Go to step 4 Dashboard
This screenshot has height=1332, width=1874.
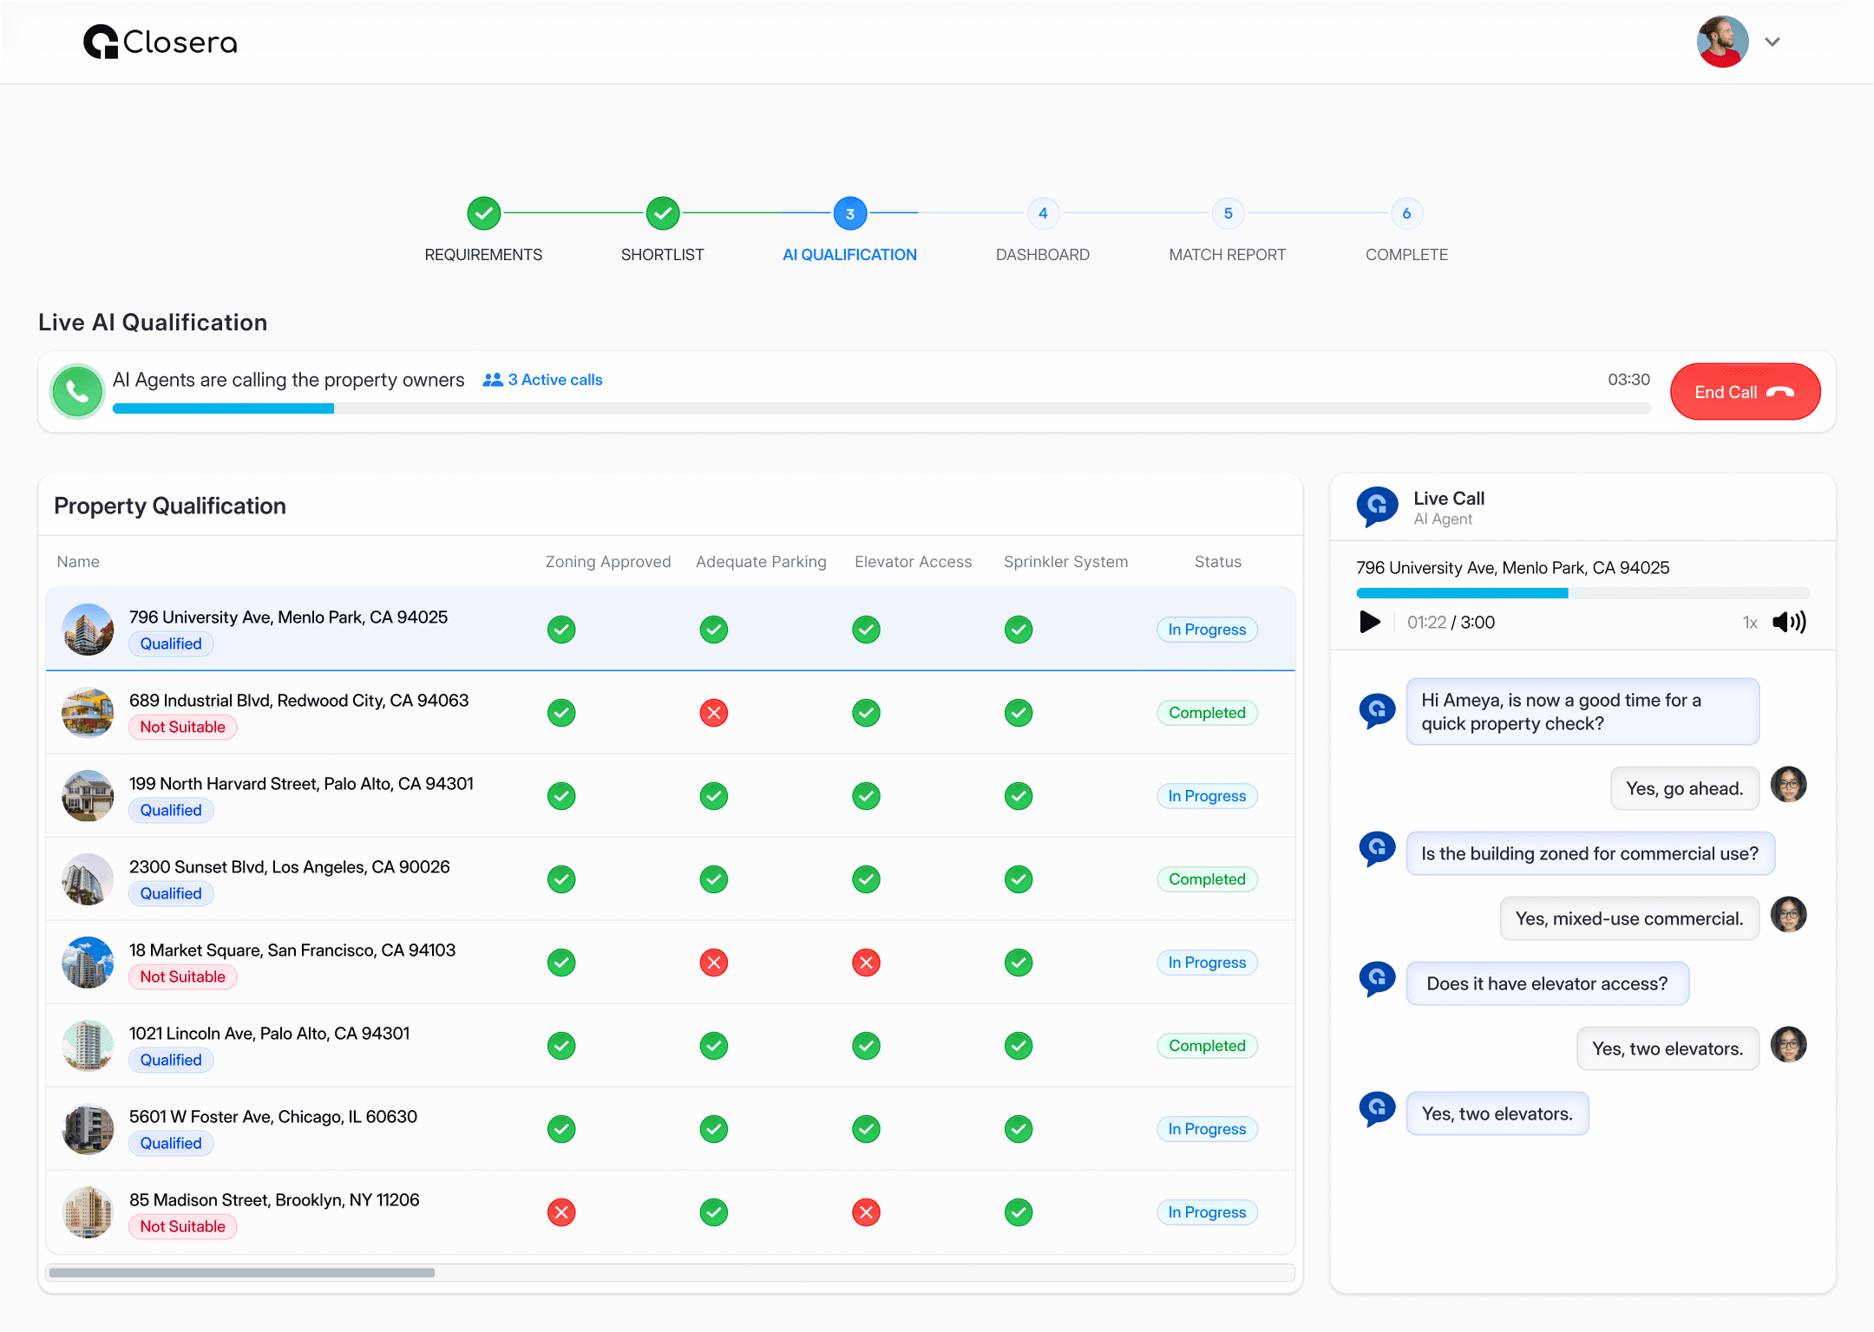pos(1043,213)
